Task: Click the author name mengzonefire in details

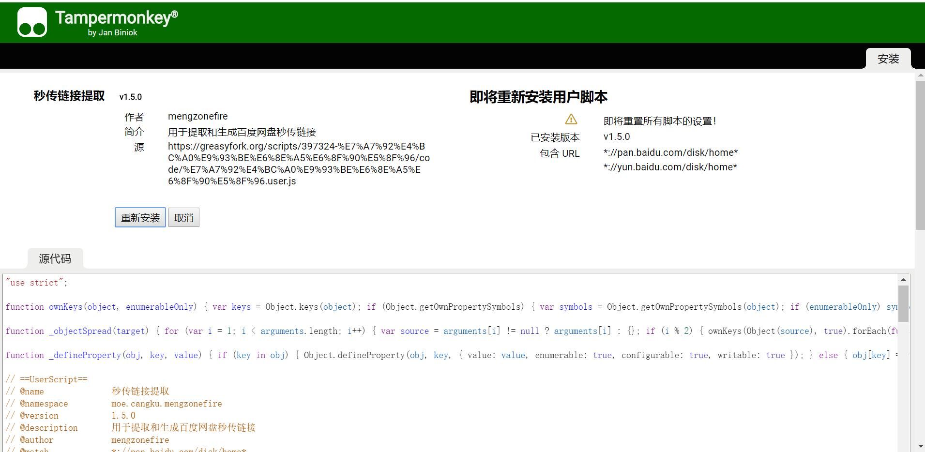Action: click(x=197, y=116)
